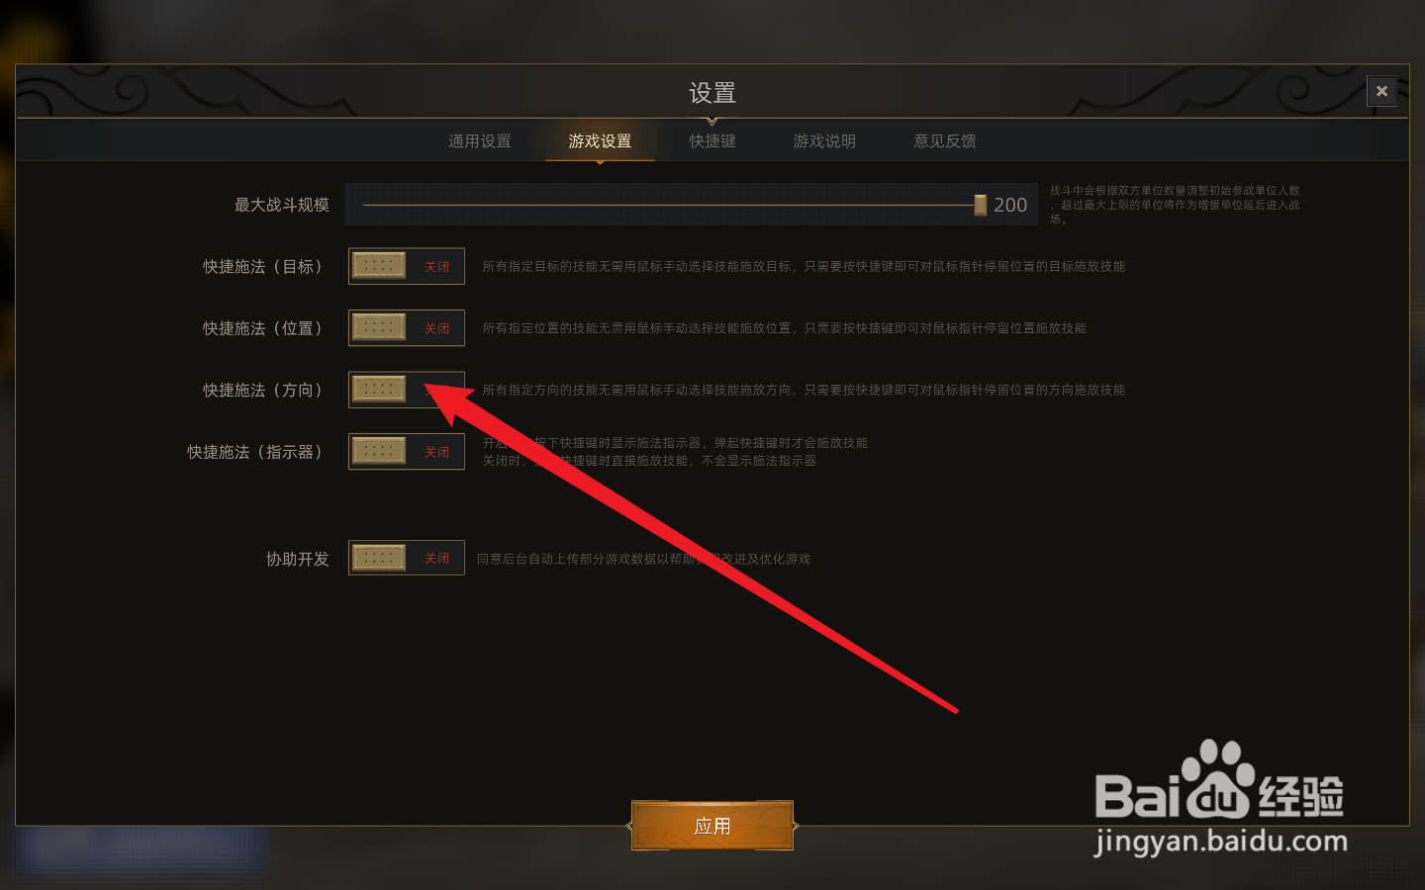Click the 关闭 label on 快捷施法（目标）
The image size is (1425, 890).
coord(436,267)
